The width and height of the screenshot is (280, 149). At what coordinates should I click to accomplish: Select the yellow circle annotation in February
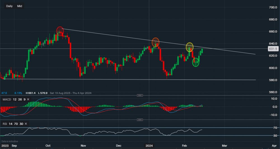pyautogui.click(x=190, y=46)
